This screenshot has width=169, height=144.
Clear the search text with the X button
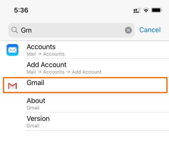[128, 30]
